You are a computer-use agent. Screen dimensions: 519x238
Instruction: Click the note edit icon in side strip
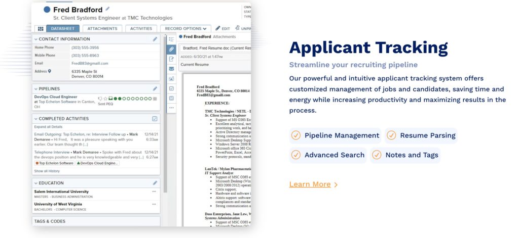click(x=171, y=59)
